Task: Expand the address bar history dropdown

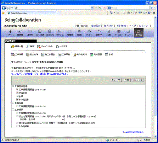Action: click(x=92, y=8)
